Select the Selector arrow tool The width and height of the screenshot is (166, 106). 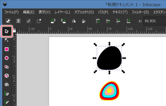[x=7, y=31]
